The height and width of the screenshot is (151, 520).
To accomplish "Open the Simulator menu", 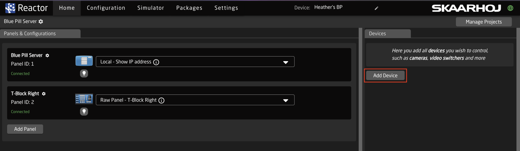I will tap(151, 8).
